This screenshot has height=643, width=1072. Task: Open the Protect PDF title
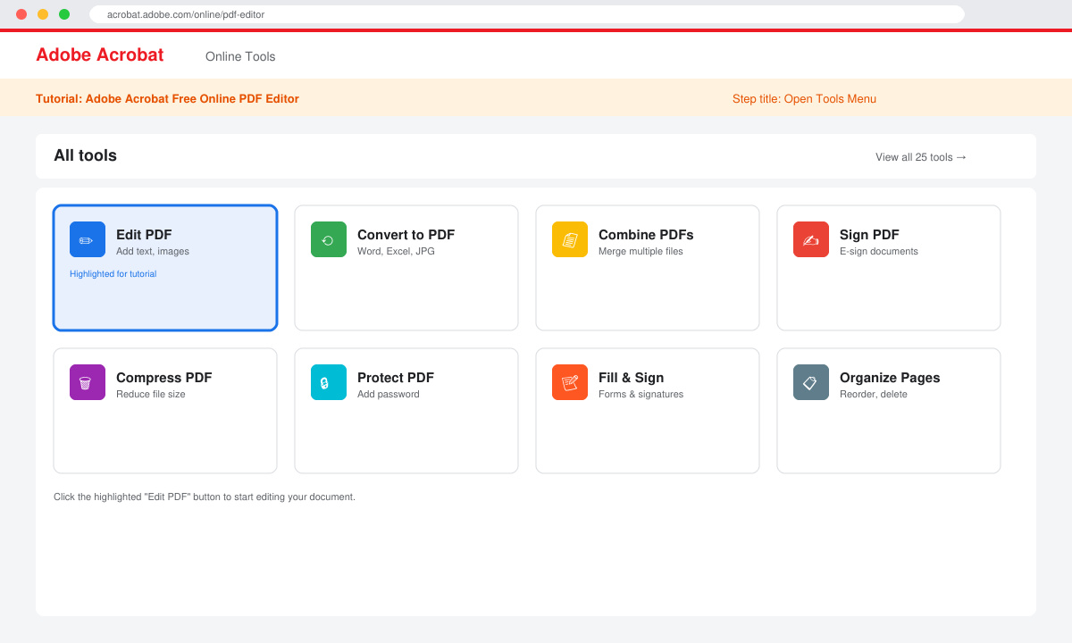click(396, 378)
